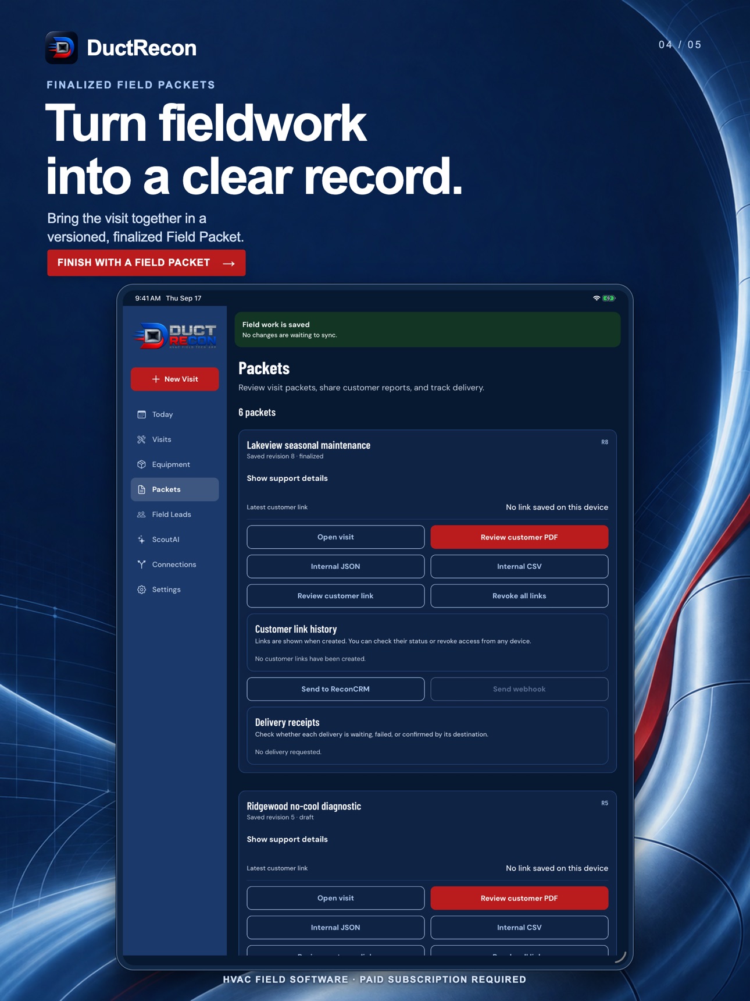Export Internal CSV for Lakeview packet
Viewport: 750px width, 1001px height.
(519, 566)
